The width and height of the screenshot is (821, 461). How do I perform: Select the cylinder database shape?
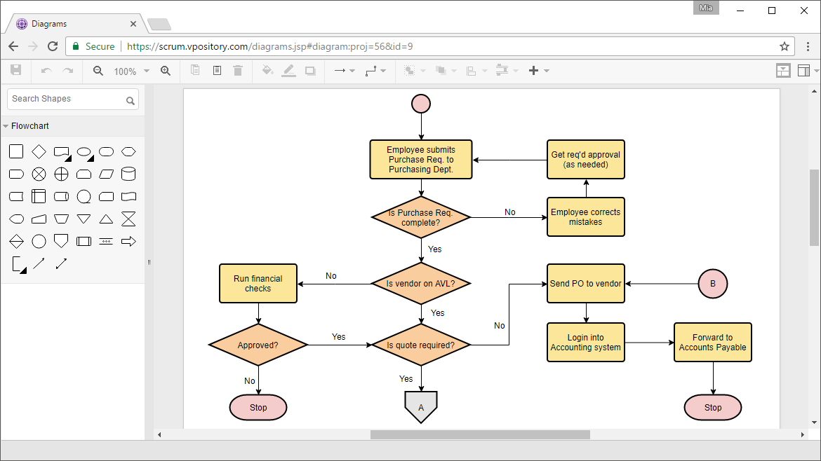click(x=128, y=174)
